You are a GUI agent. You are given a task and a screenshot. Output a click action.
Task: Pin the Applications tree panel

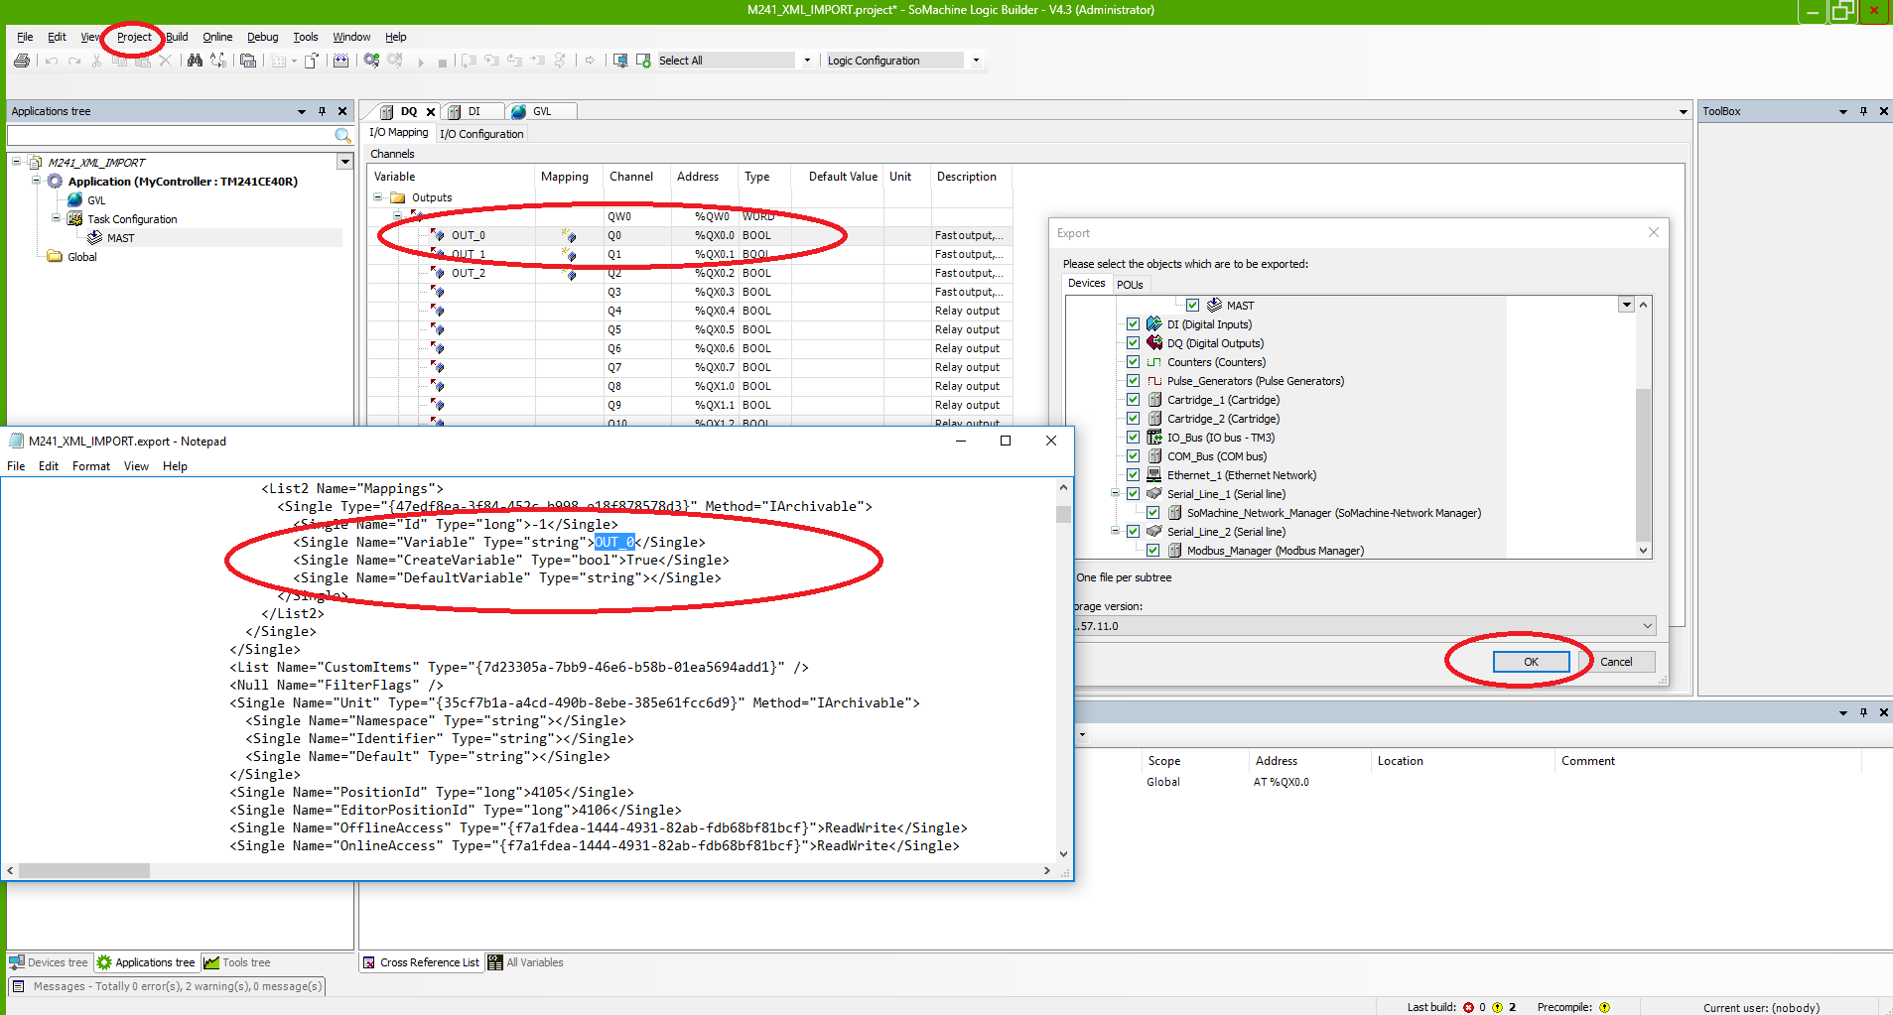(x=322, y=111)
